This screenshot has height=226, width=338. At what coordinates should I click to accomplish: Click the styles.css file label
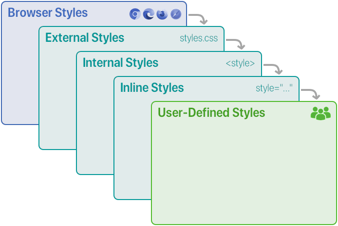(x=199, y=38)
